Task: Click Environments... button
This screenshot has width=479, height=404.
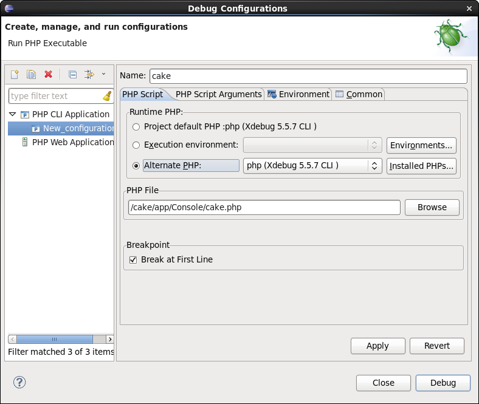Action: tap(421, 145)
